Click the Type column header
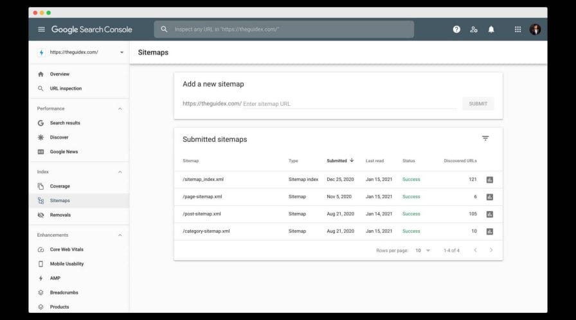The image size is (576, 320). 293,161
